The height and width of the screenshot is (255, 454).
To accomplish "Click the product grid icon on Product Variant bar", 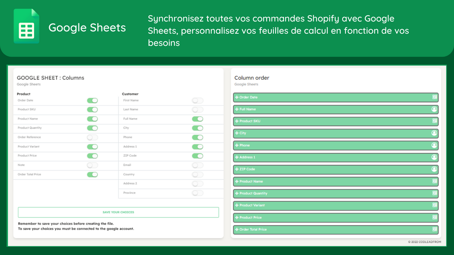I will [434, 205].
